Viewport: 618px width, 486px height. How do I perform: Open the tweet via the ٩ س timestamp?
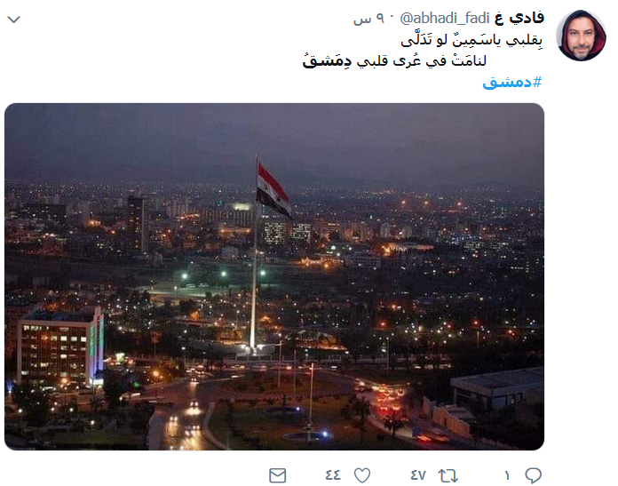tap(368, 19)
